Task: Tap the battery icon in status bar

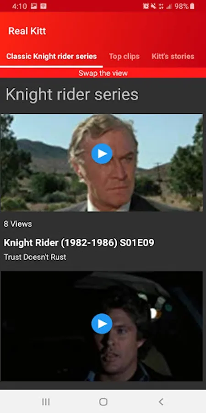Action: coord(192,6)
